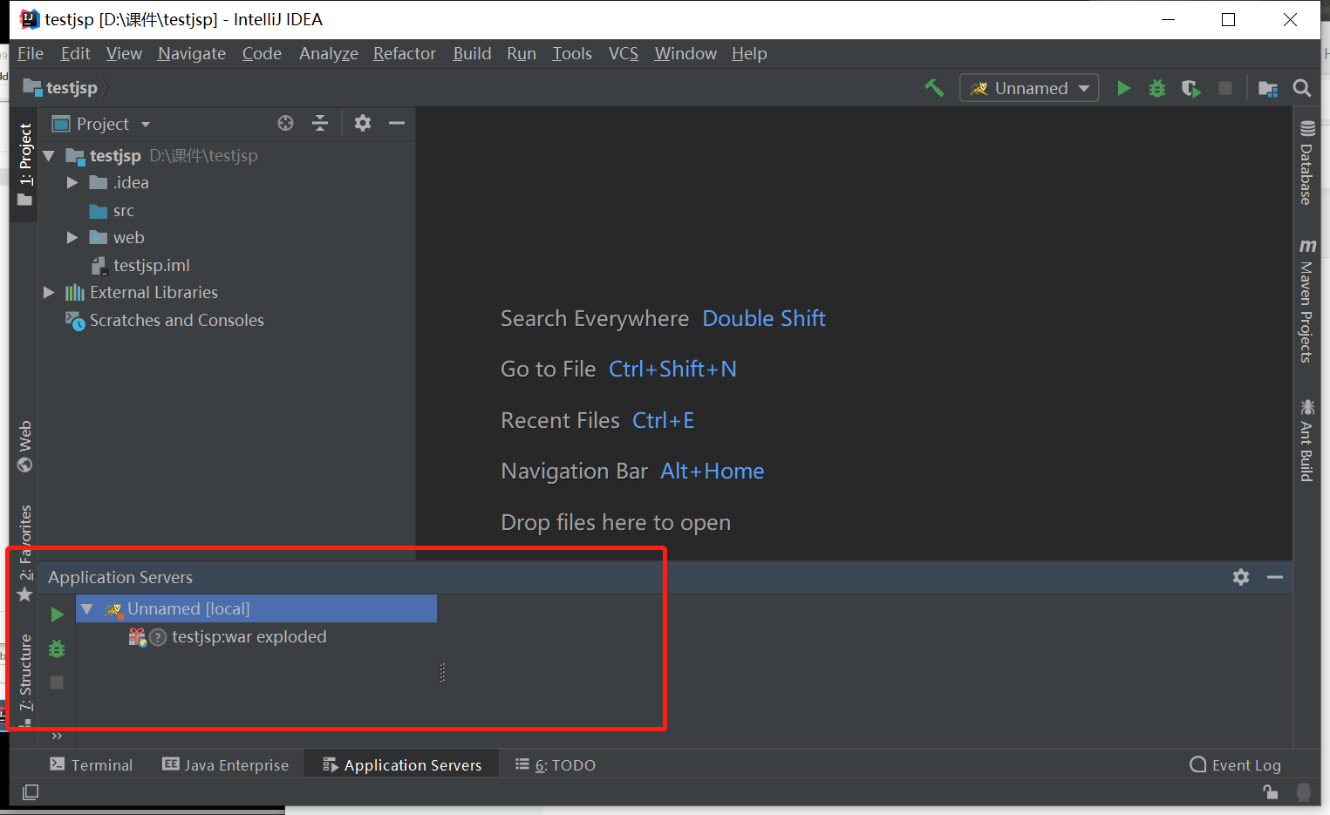Toggle the read-only lock icon in status bar
The image size is (1330, 815).
click(x=1271, y=791)
